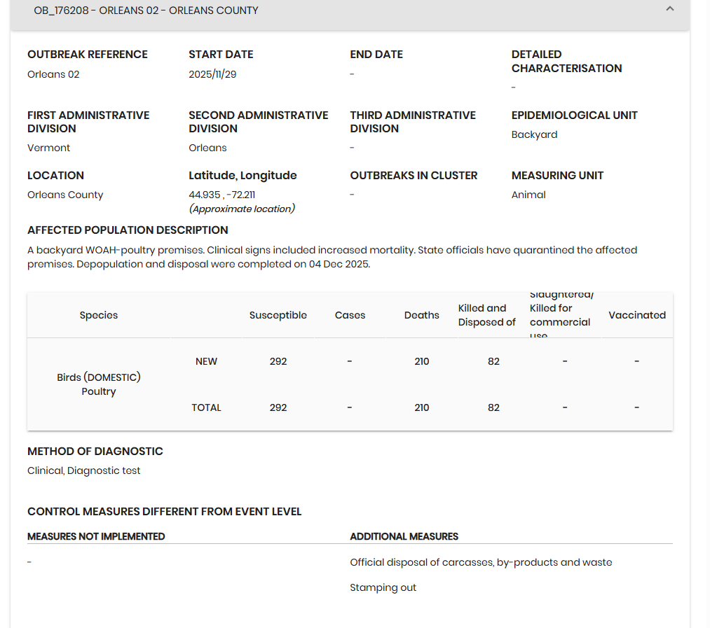This screenshot has height=628, width=710.
Task: Select the TOTAL row susceptible value 292
Action: (x=278, y=407)
